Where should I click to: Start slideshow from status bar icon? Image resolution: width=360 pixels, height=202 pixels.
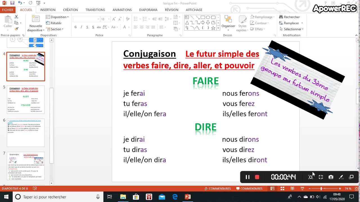coord(302,189)
